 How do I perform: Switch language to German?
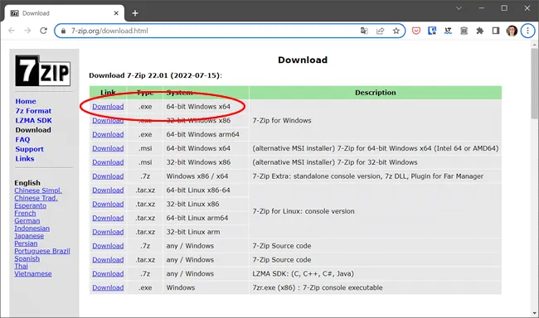pyautogui.click(x=27, y=221)
